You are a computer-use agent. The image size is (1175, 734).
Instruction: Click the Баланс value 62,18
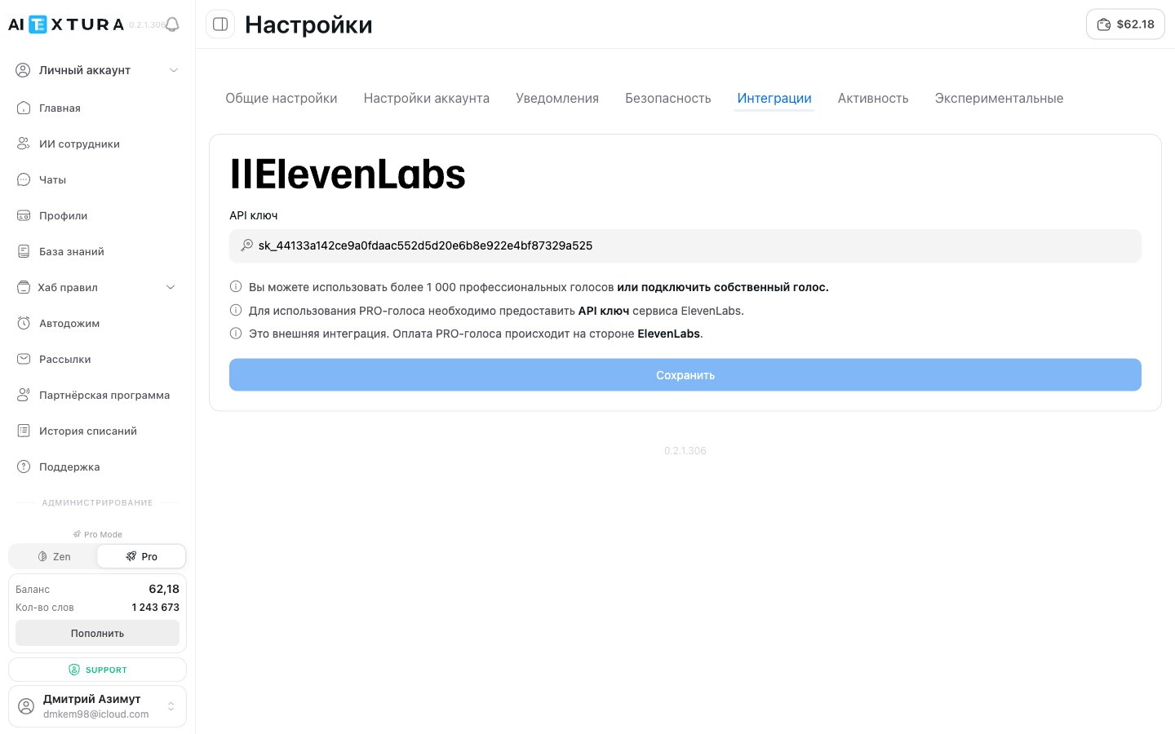coord(164,589)
